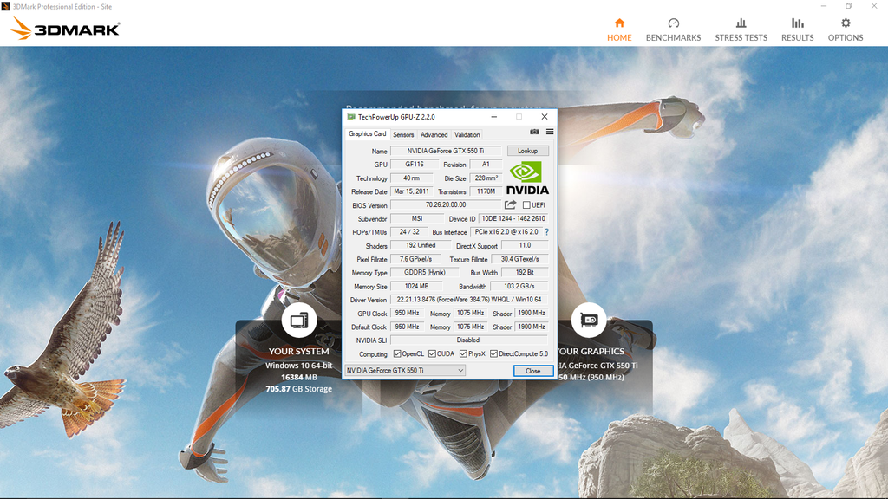Click the Lookup button
The image size is (888, 499).
tap(527, 151)
